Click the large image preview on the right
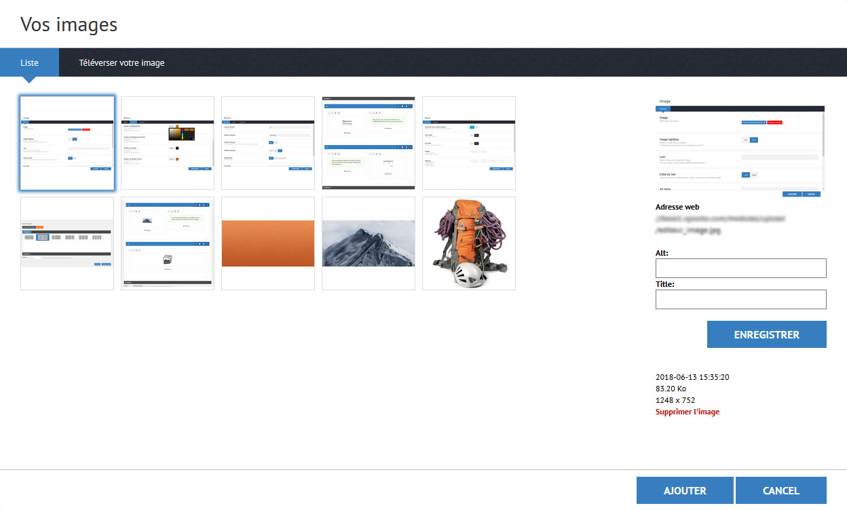The width and height of the screenshot is (847, 510). (740, 147)
